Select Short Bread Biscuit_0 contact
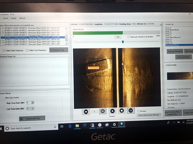This screenshot has height=144, width=193. coord(173,37)
